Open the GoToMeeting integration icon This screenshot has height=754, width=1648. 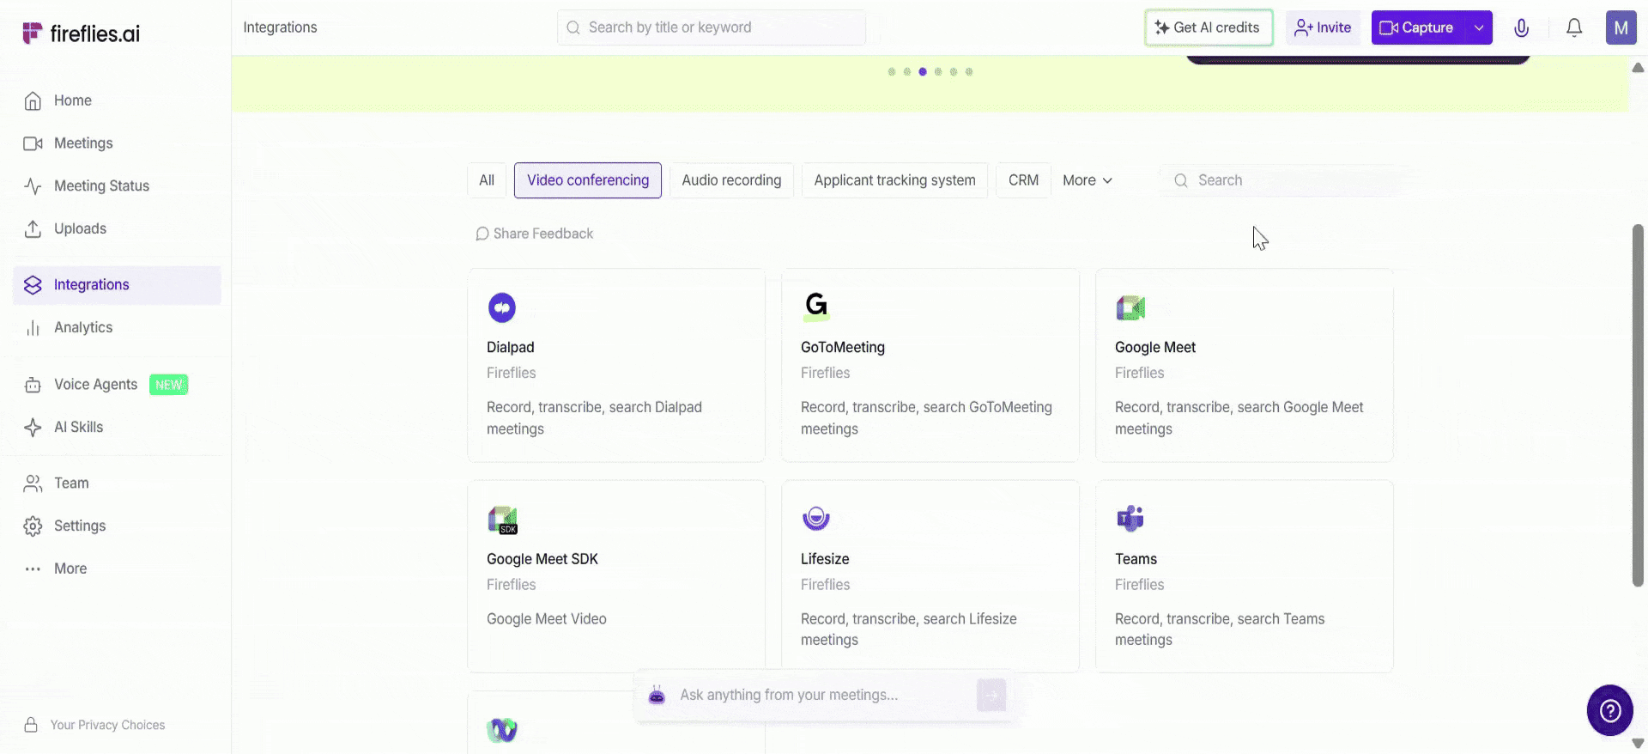click(x=816, y=307)
